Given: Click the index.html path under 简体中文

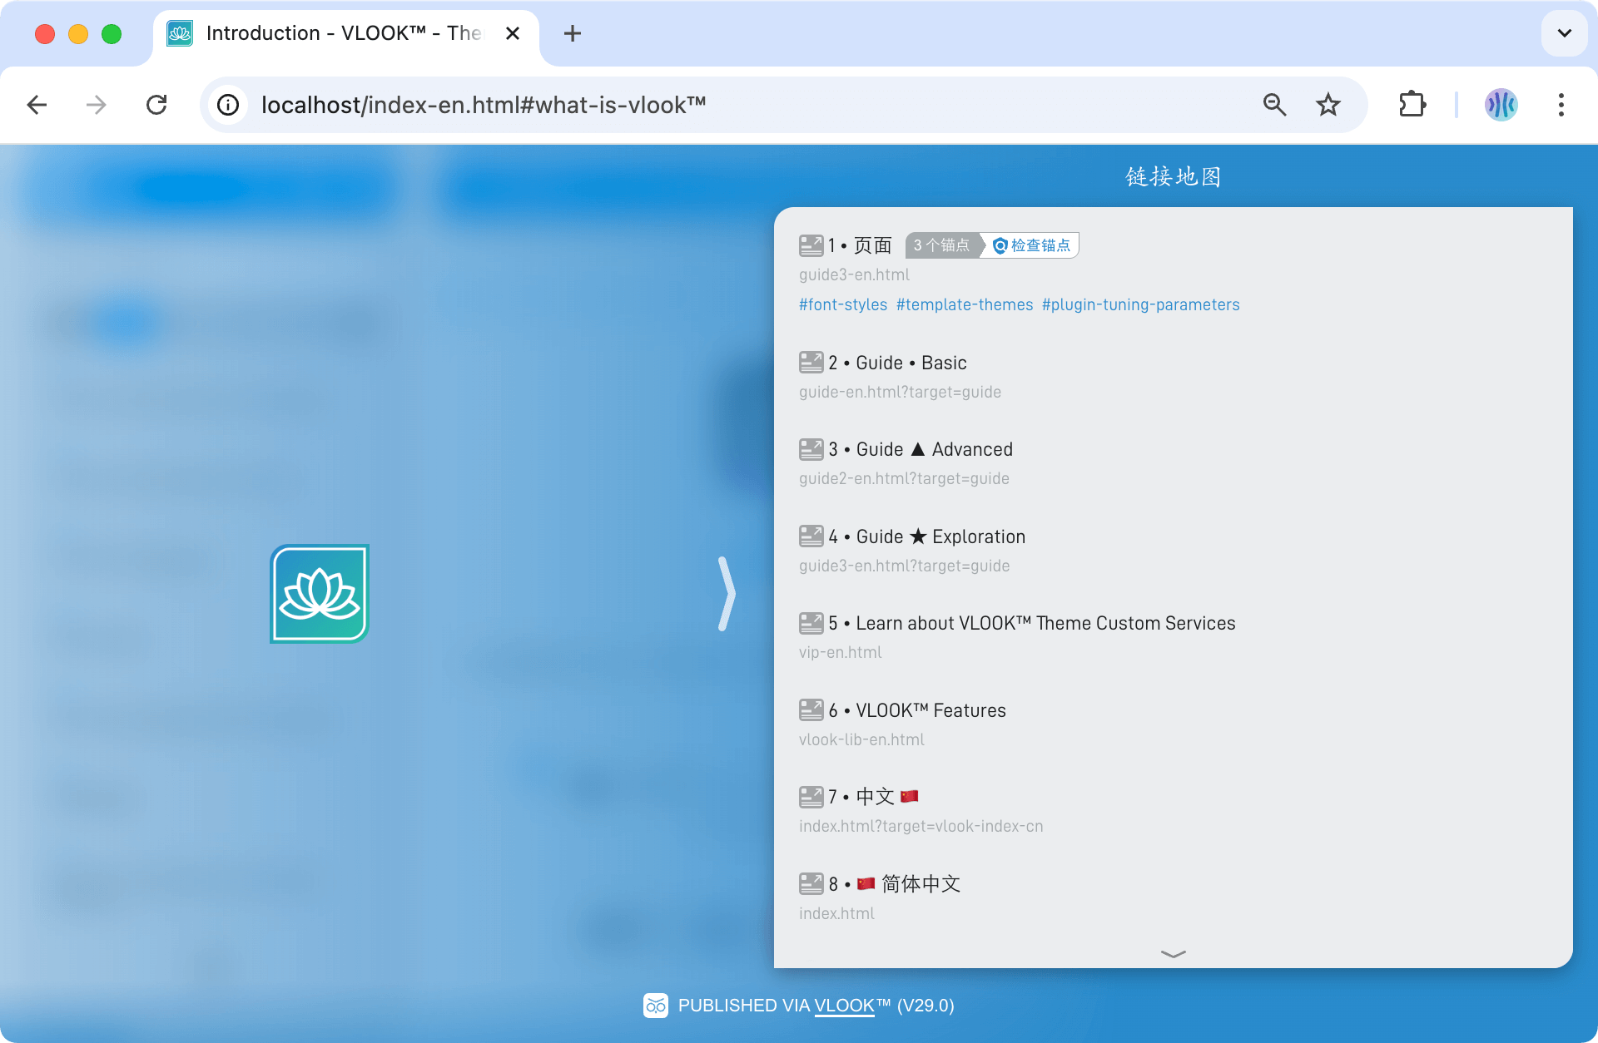Looking at the screenshot, I should 836,913.
